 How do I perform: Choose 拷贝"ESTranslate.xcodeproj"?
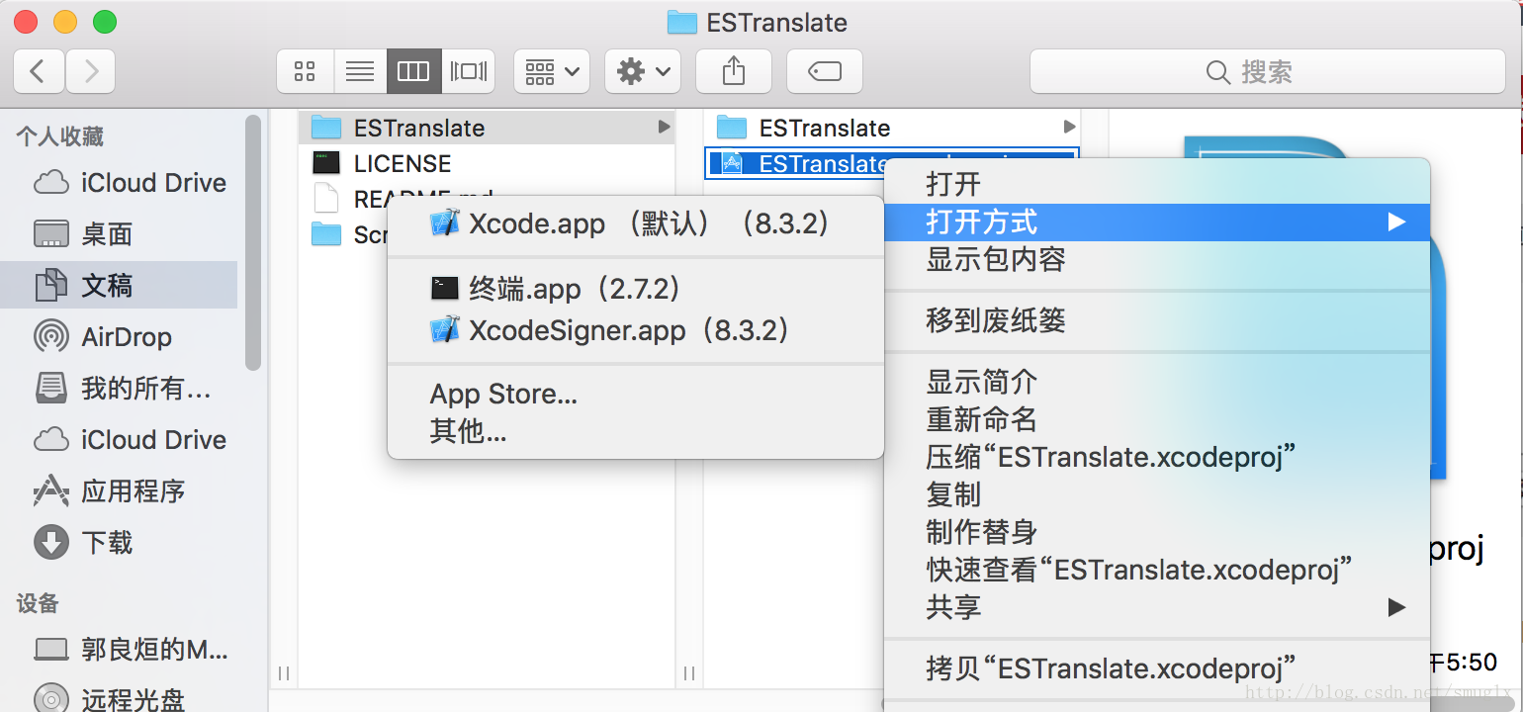point(1157,668)
